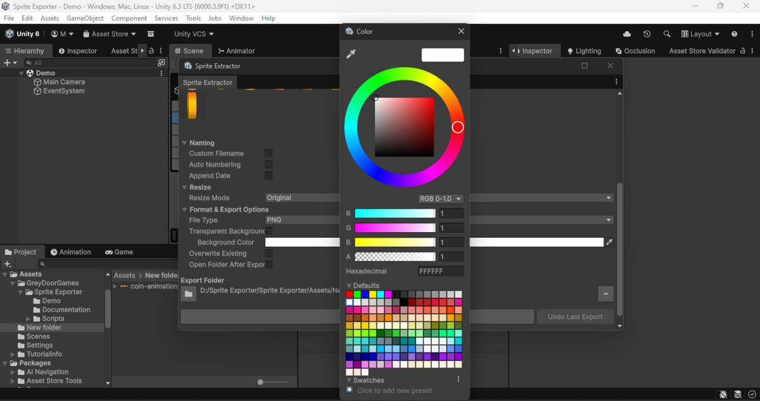760x401 pixels.
Task: Expand the Scripts folder
Action: pyautogui.click(x=28, y=319)
